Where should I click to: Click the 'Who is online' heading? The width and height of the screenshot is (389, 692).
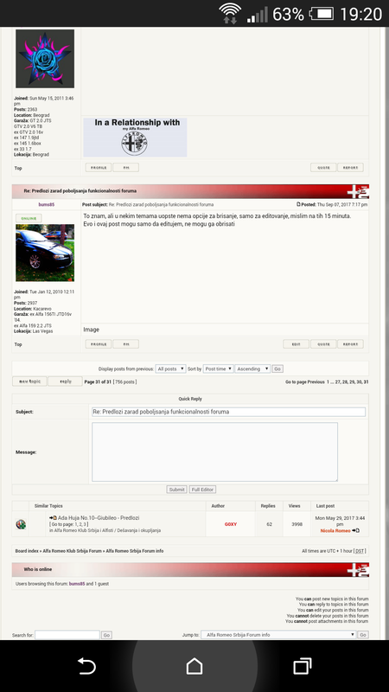pos(38,569)
